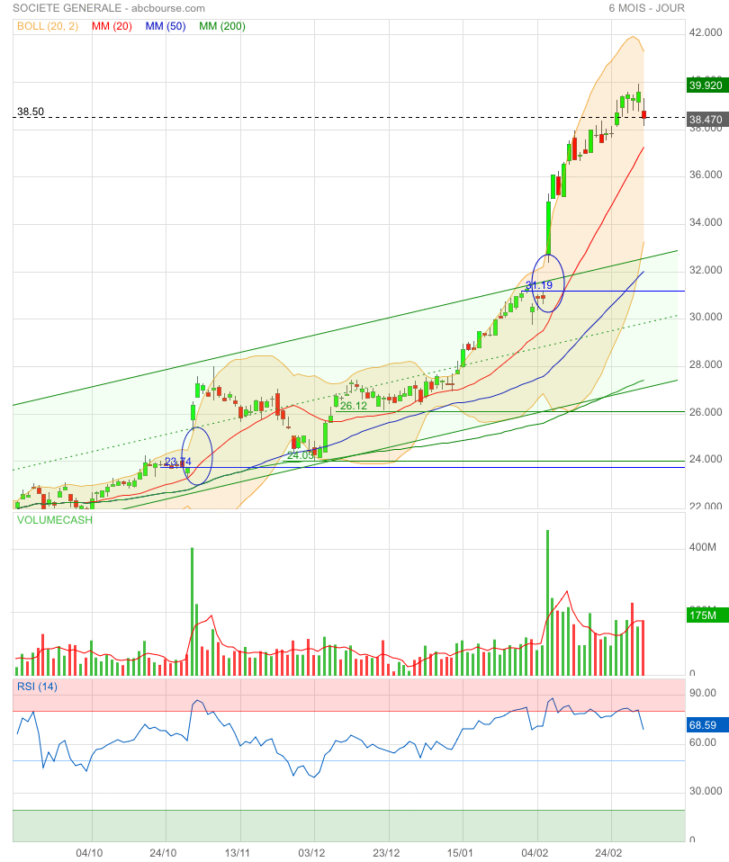Click the SOCIETE GENERALE - abcbourse.com title
This screenshot has width=729, height=862.
point(109,8)
